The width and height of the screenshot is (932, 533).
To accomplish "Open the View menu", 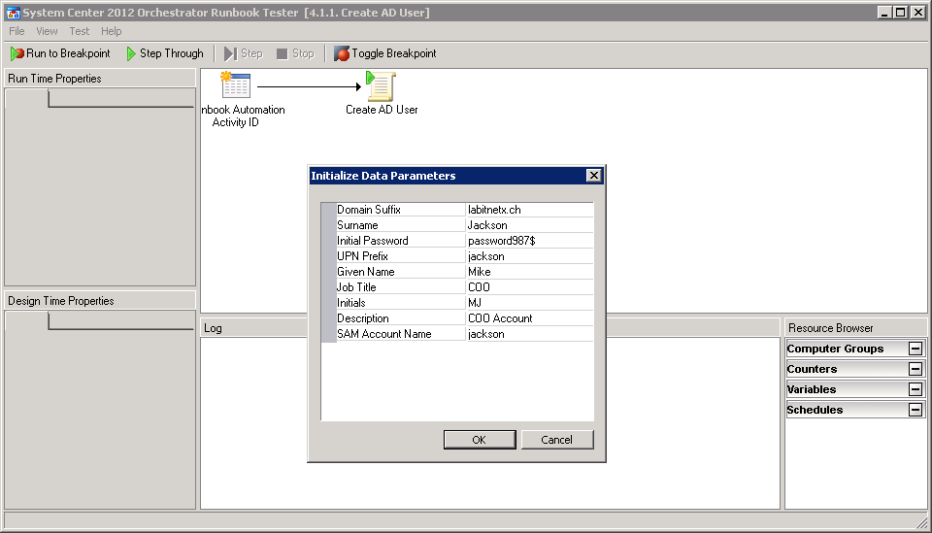I will point(47,32).
